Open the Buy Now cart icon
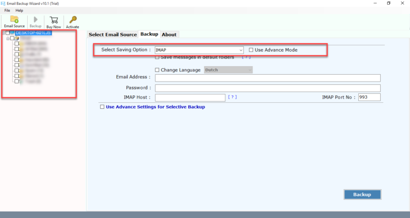 click(x=54, y=20)
